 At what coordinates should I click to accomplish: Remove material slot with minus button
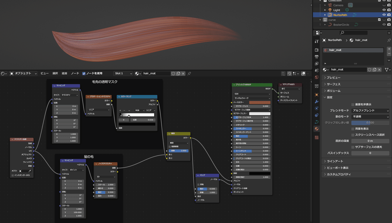(x=389, y=54)
